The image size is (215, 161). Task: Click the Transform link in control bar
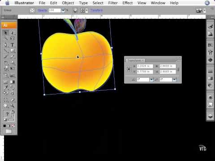pos(96,10)
